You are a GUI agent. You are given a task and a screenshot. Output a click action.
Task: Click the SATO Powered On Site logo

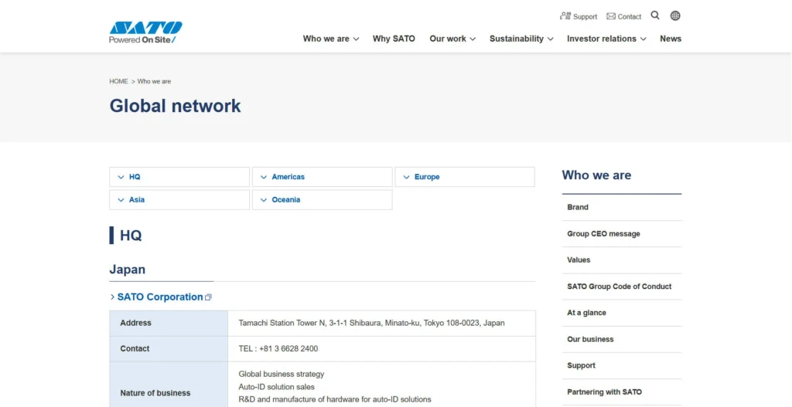pos(146,32)
